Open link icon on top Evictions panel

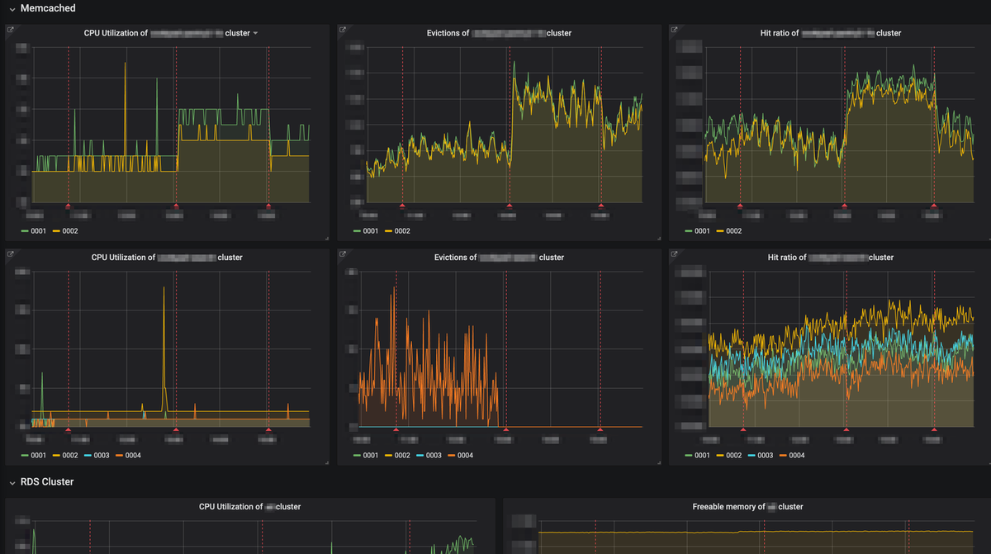343,30
